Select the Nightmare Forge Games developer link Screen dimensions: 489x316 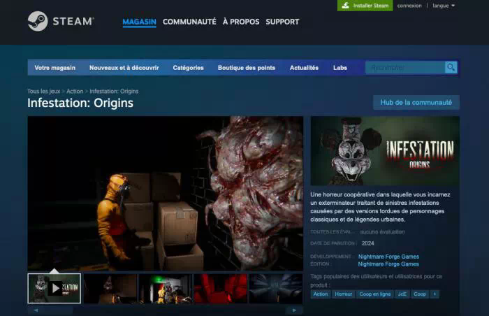pos(388,257)
